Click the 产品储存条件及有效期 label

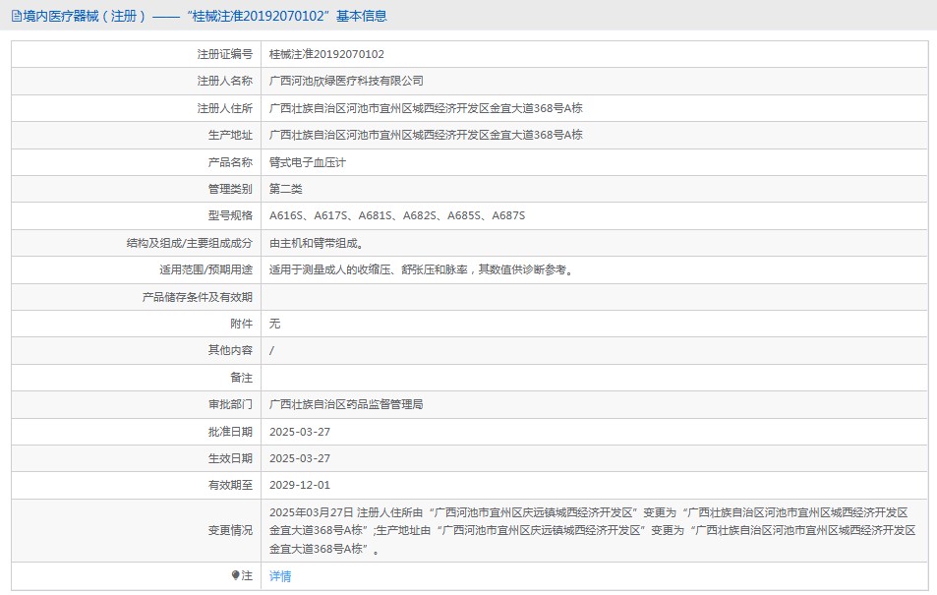(x=198, y=297)
